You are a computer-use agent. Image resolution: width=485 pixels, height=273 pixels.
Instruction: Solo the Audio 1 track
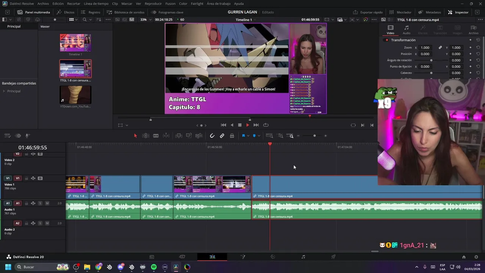pos(40,203)
